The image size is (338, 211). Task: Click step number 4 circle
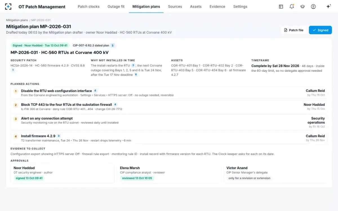point(16,136)
